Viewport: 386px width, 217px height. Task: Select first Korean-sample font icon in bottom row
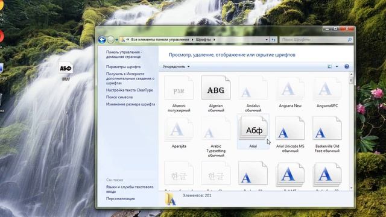[179, 173]
